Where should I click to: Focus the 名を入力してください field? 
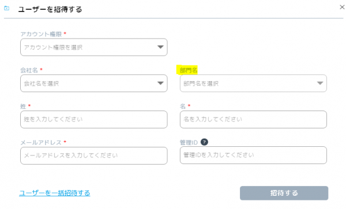253,119
